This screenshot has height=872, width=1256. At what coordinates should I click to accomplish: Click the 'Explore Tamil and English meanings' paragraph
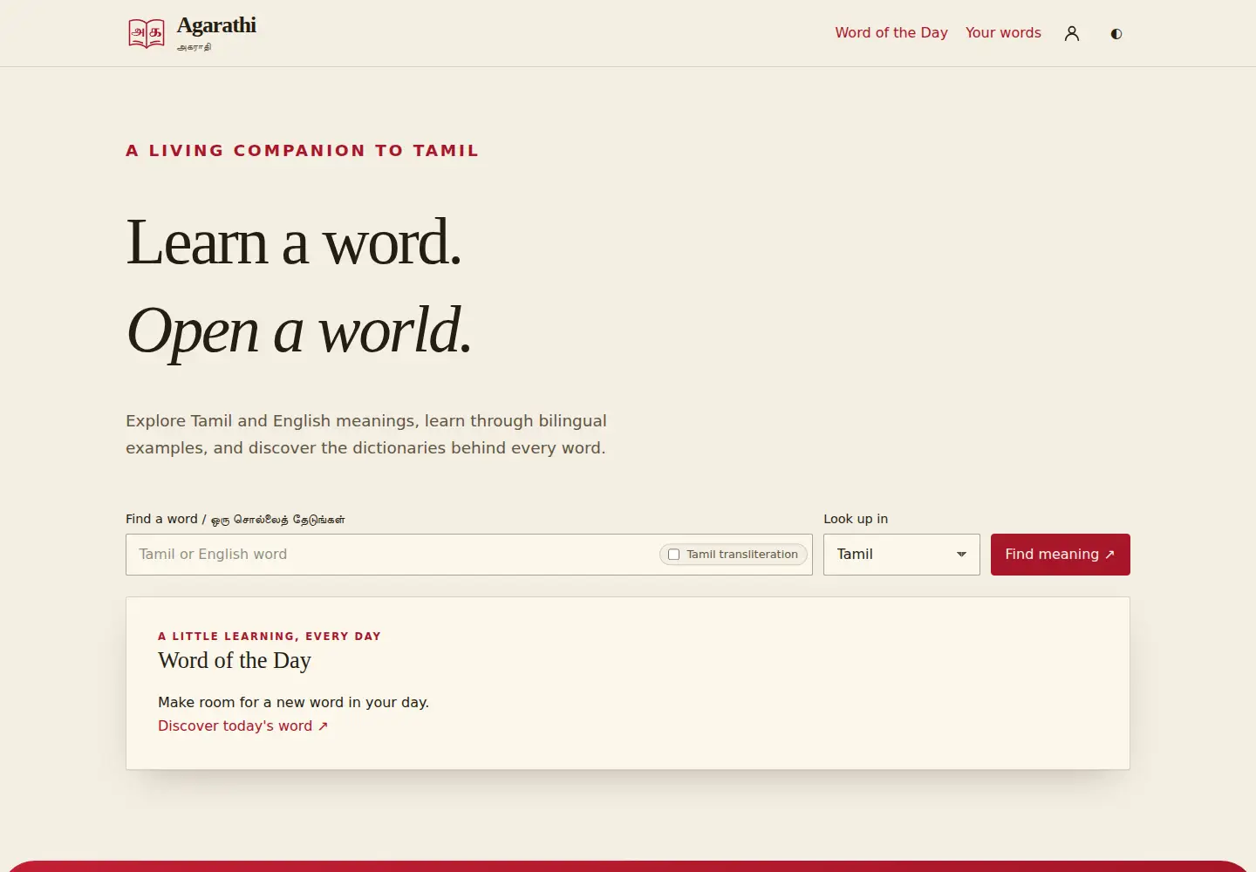[366, 434]
